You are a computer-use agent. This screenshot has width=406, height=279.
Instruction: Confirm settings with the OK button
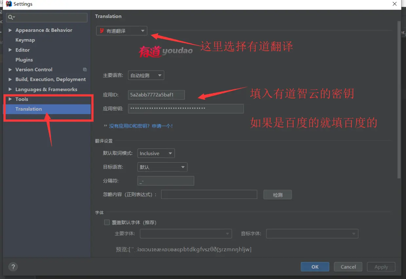coord(315,267)
